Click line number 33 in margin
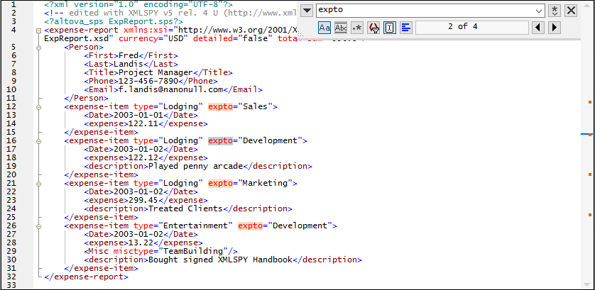 click(x=11, y=285)
